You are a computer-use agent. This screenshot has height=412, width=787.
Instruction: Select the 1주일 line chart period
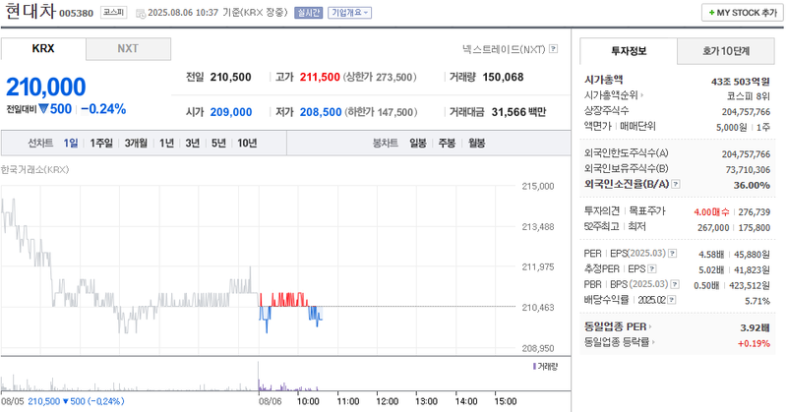(101, 143)
